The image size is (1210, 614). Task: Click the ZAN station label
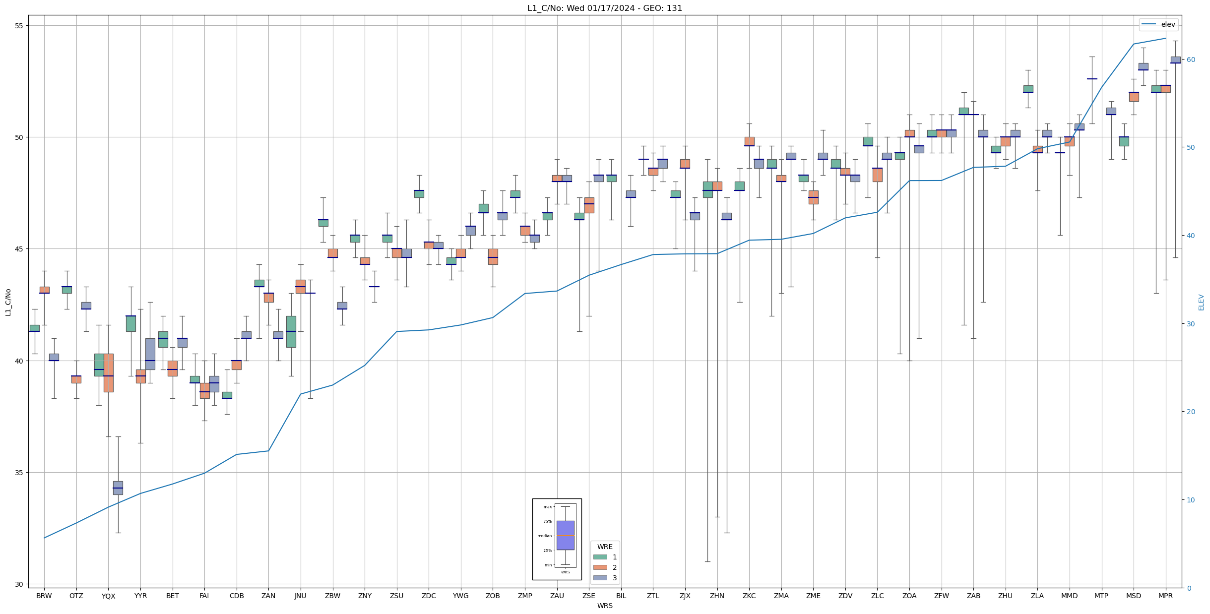pos(268,596)
